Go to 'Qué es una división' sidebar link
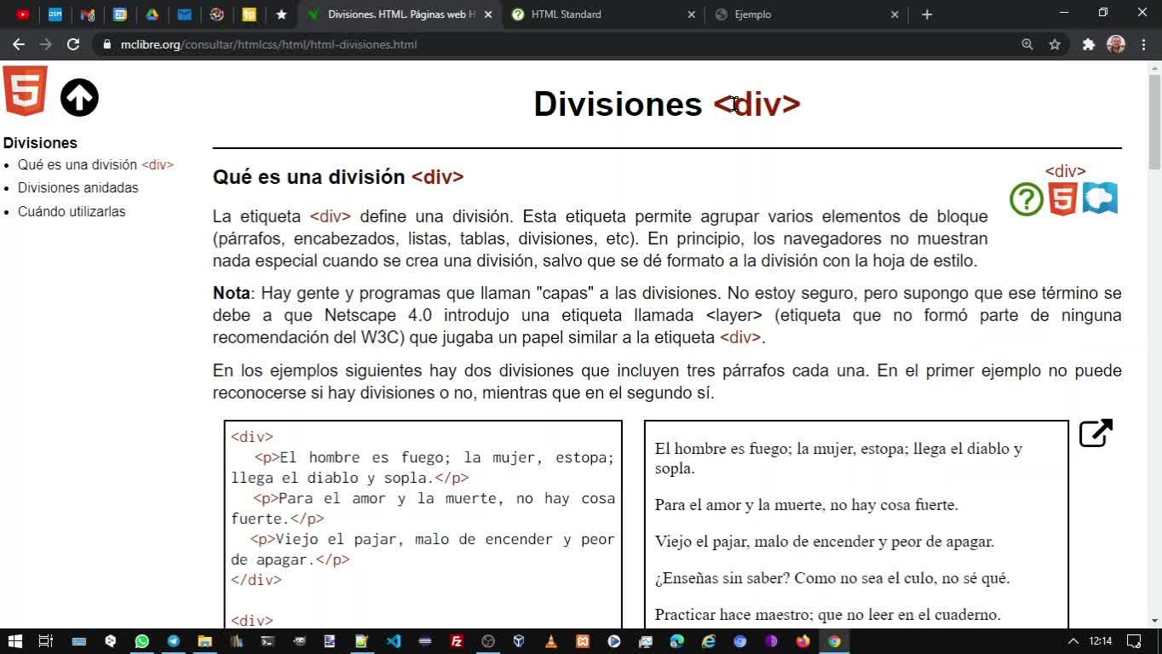Screen dimensions: 1162x654 tap(95, 165)
